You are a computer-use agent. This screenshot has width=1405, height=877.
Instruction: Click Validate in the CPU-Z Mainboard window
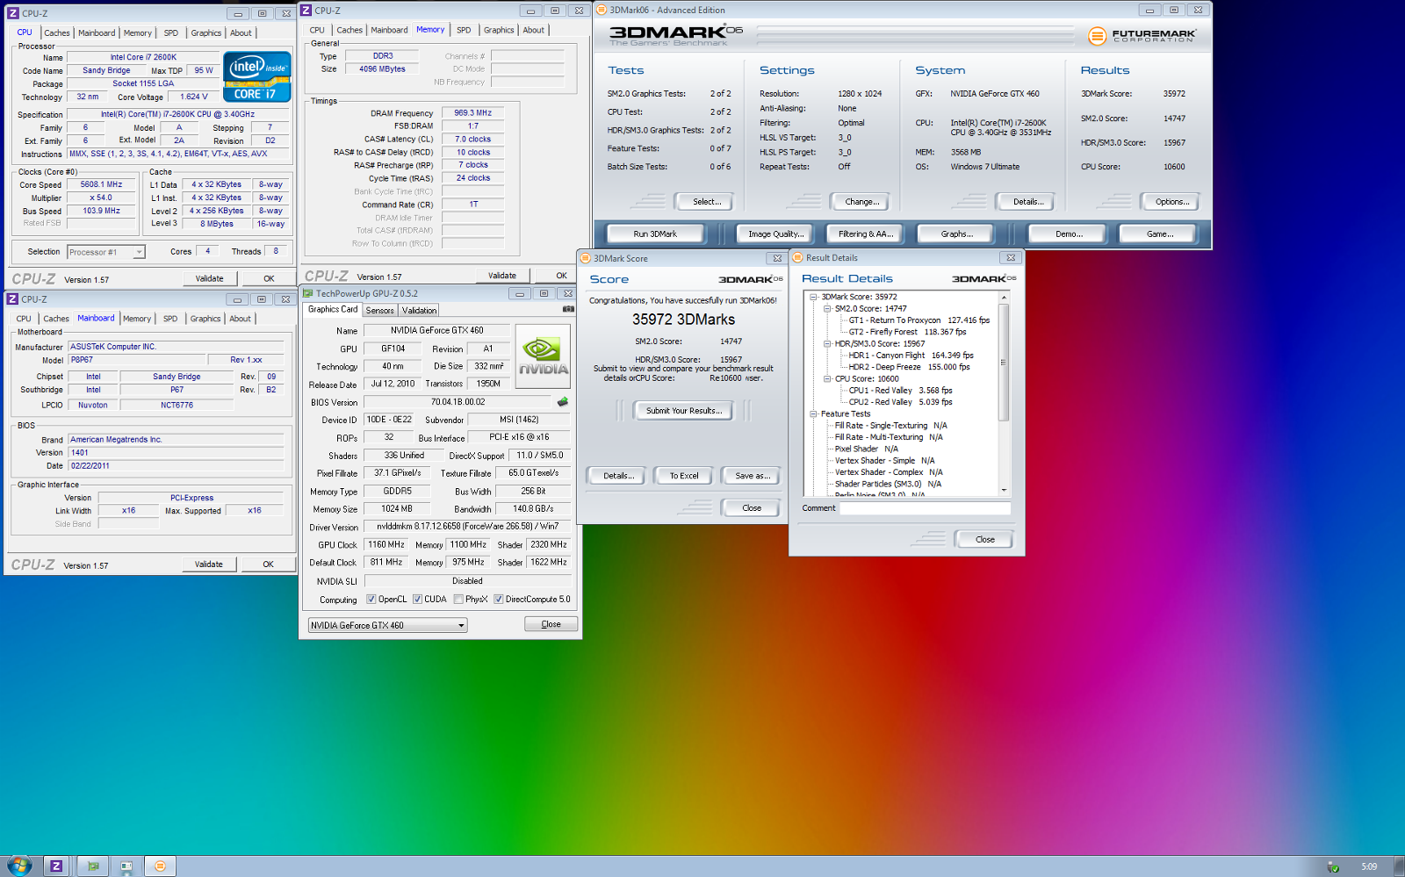[x=209, y=564]
